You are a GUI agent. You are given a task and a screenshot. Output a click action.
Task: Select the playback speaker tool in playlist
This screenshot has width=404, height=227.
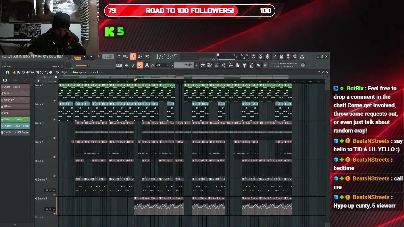51,72
